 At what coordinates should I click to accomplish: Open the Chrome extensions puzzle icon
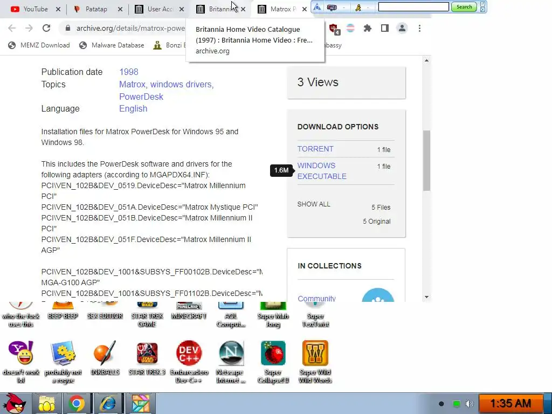click(368, 28)
